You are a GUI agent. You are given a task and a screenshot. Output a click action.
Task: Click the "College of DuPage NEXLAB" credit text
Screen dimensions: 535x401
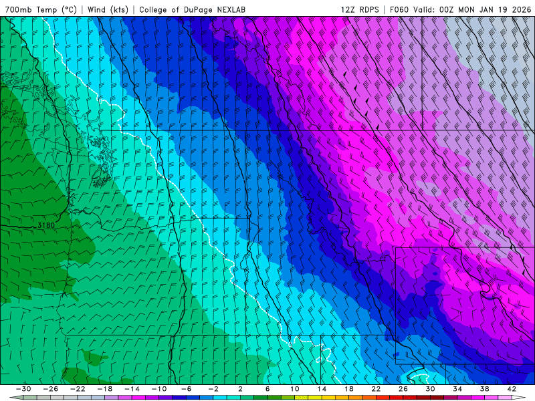(192, 9)
